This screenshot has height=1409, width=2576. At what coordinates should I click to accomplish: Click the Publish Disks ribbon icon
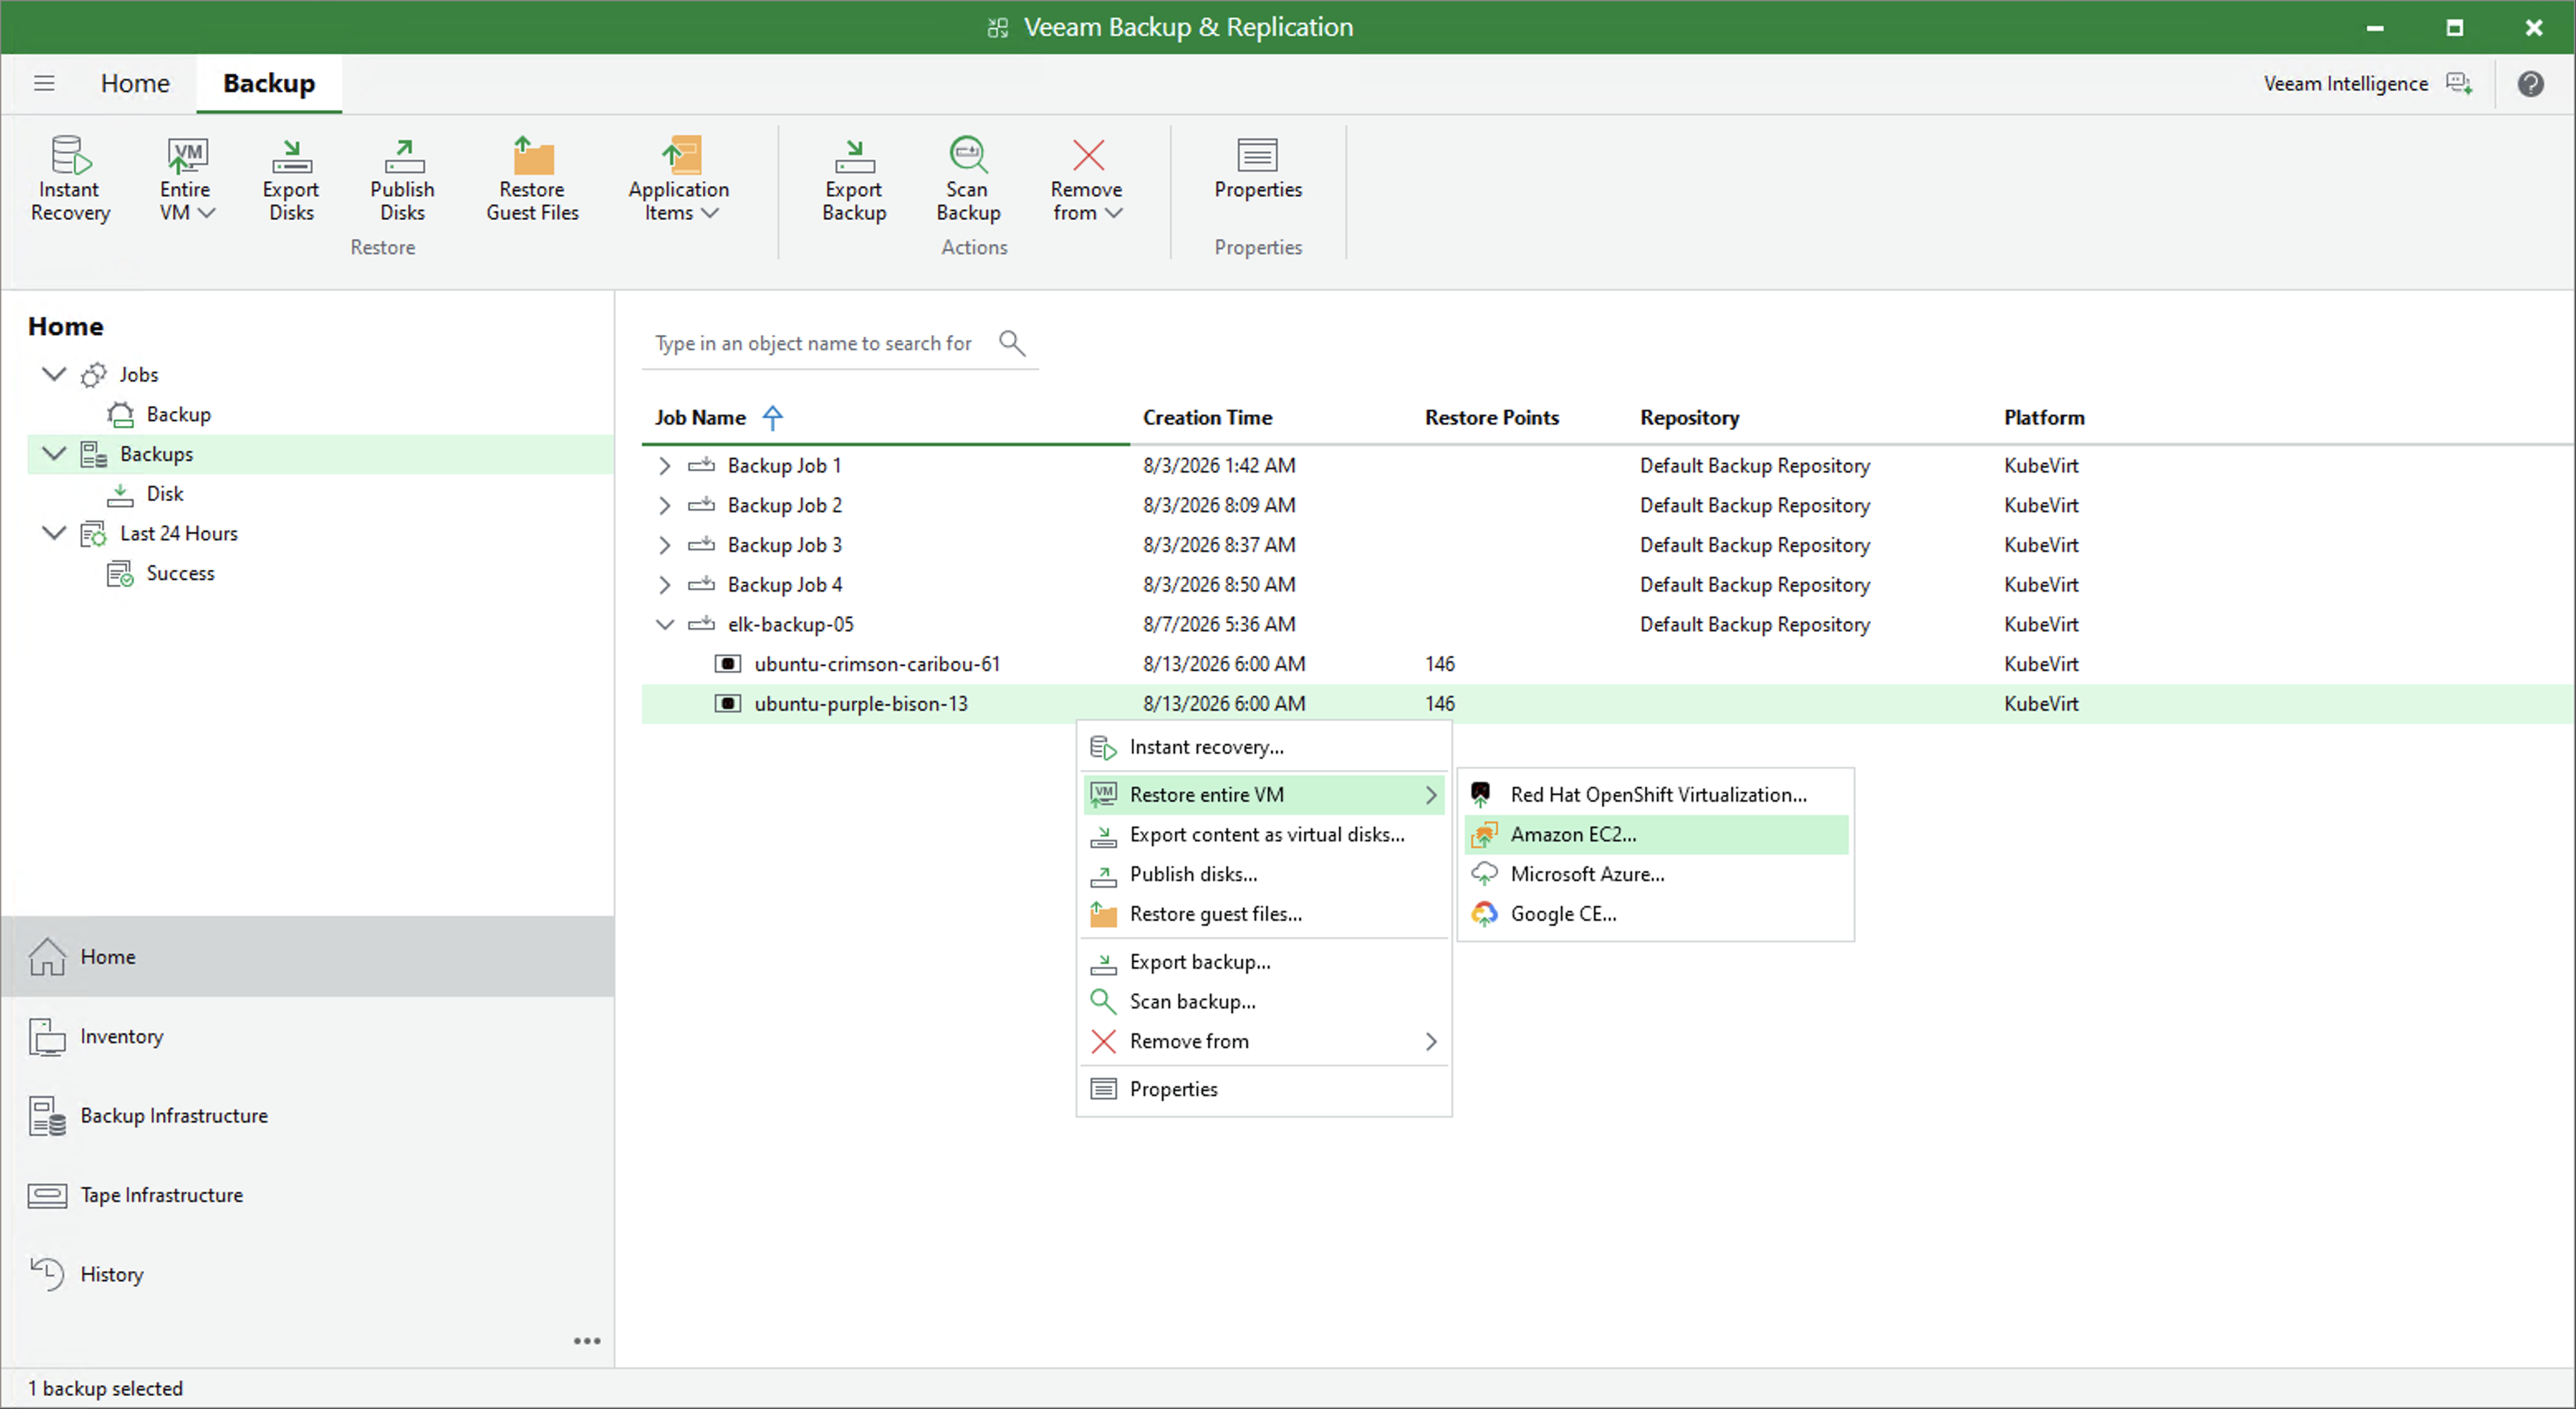click(403, 155)
